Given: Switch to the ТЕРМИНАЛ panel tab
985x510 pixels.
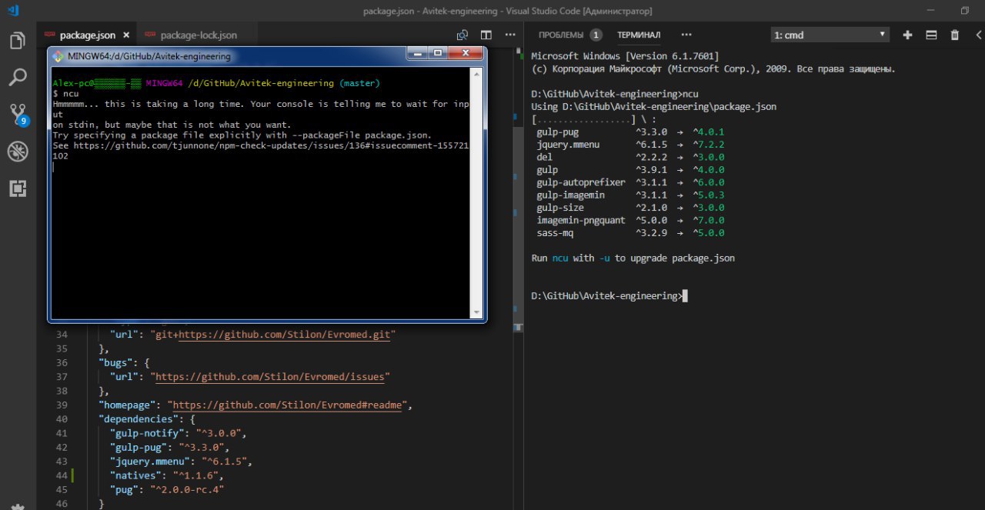Looking at the screenshot, I should (x=639, y=35).
